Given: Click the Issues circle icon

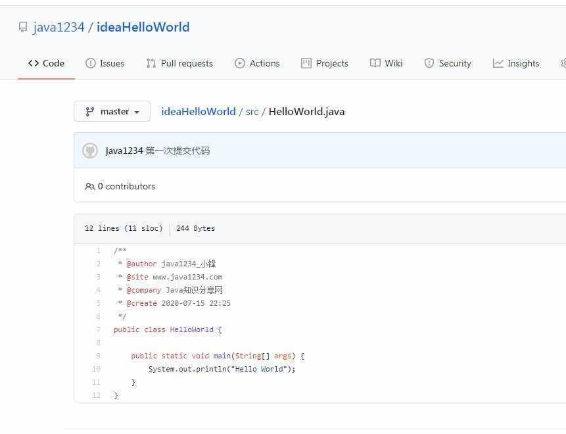Looking at the screenshot, I should [x=91, y=63].
